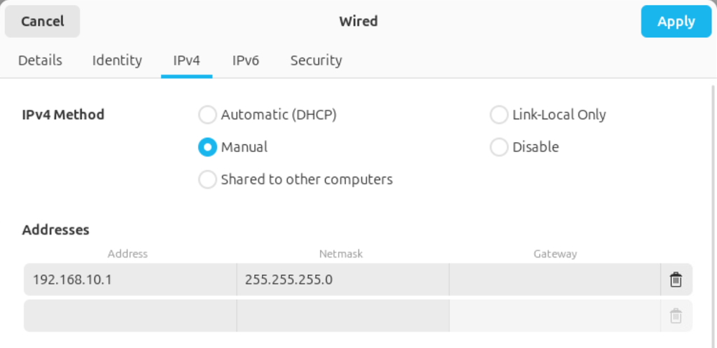The width and height of the screenshot is (717, 348).
Task: Pick the Disable IPv4 option
Action: [499, 147]
